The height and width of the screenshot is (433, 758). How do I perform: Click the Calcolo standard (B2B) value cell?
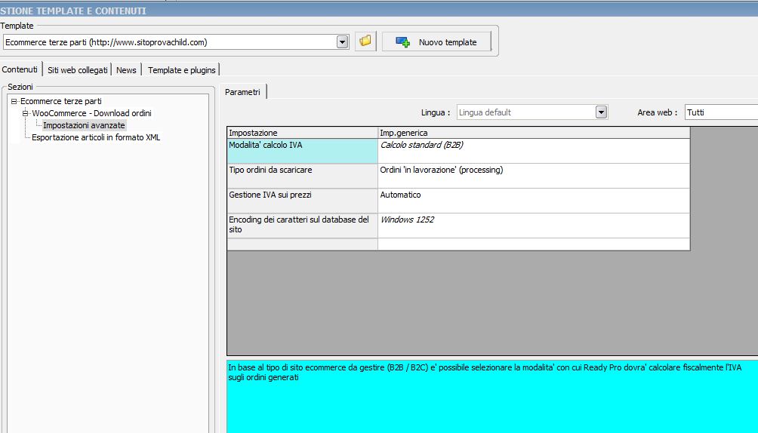point(534,151)
